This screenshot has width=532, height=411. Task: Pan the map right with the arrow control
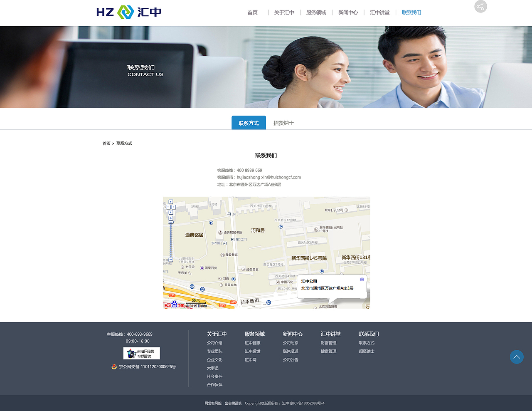[x=174, y=207]
